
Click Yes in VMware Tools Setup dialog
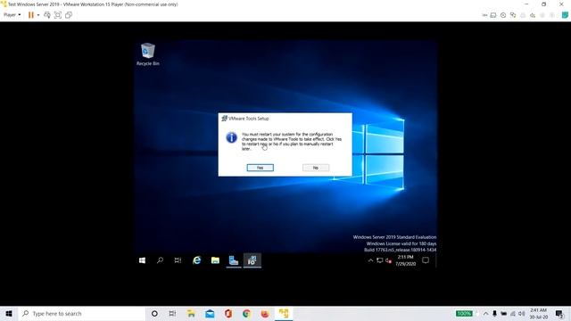pos(260,168)
